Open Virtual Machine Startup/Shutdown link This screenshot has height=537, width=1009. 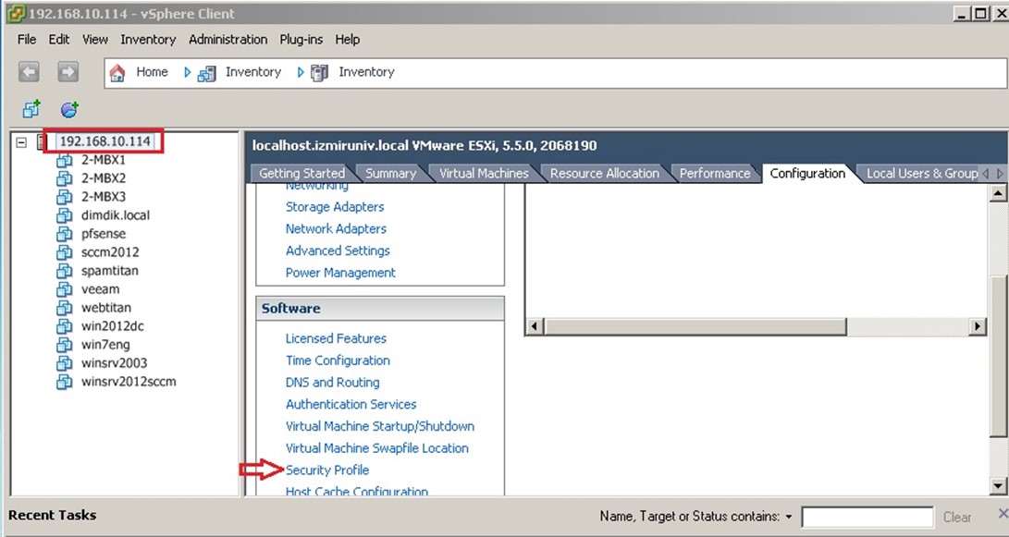(x=380, y=426)
